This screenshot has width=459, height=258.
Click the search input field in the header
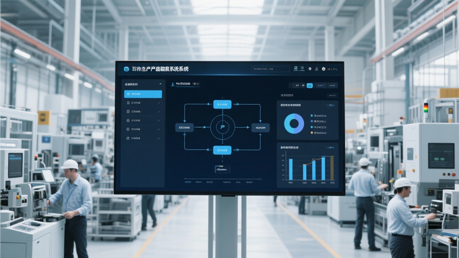coord(270,69)
